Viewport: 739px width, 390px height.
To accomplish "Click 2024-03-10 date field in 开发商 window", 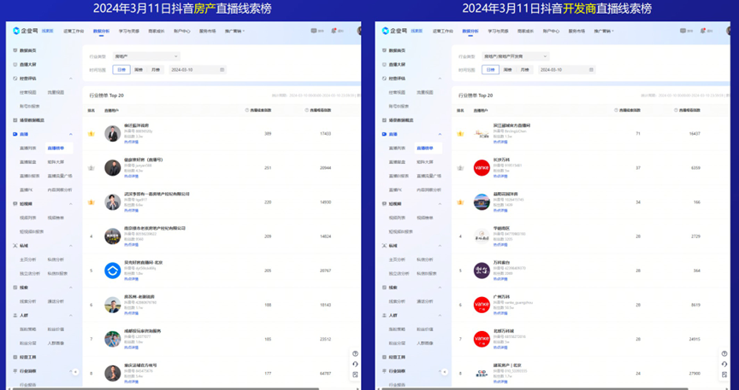I will click(x=567, y=70).
